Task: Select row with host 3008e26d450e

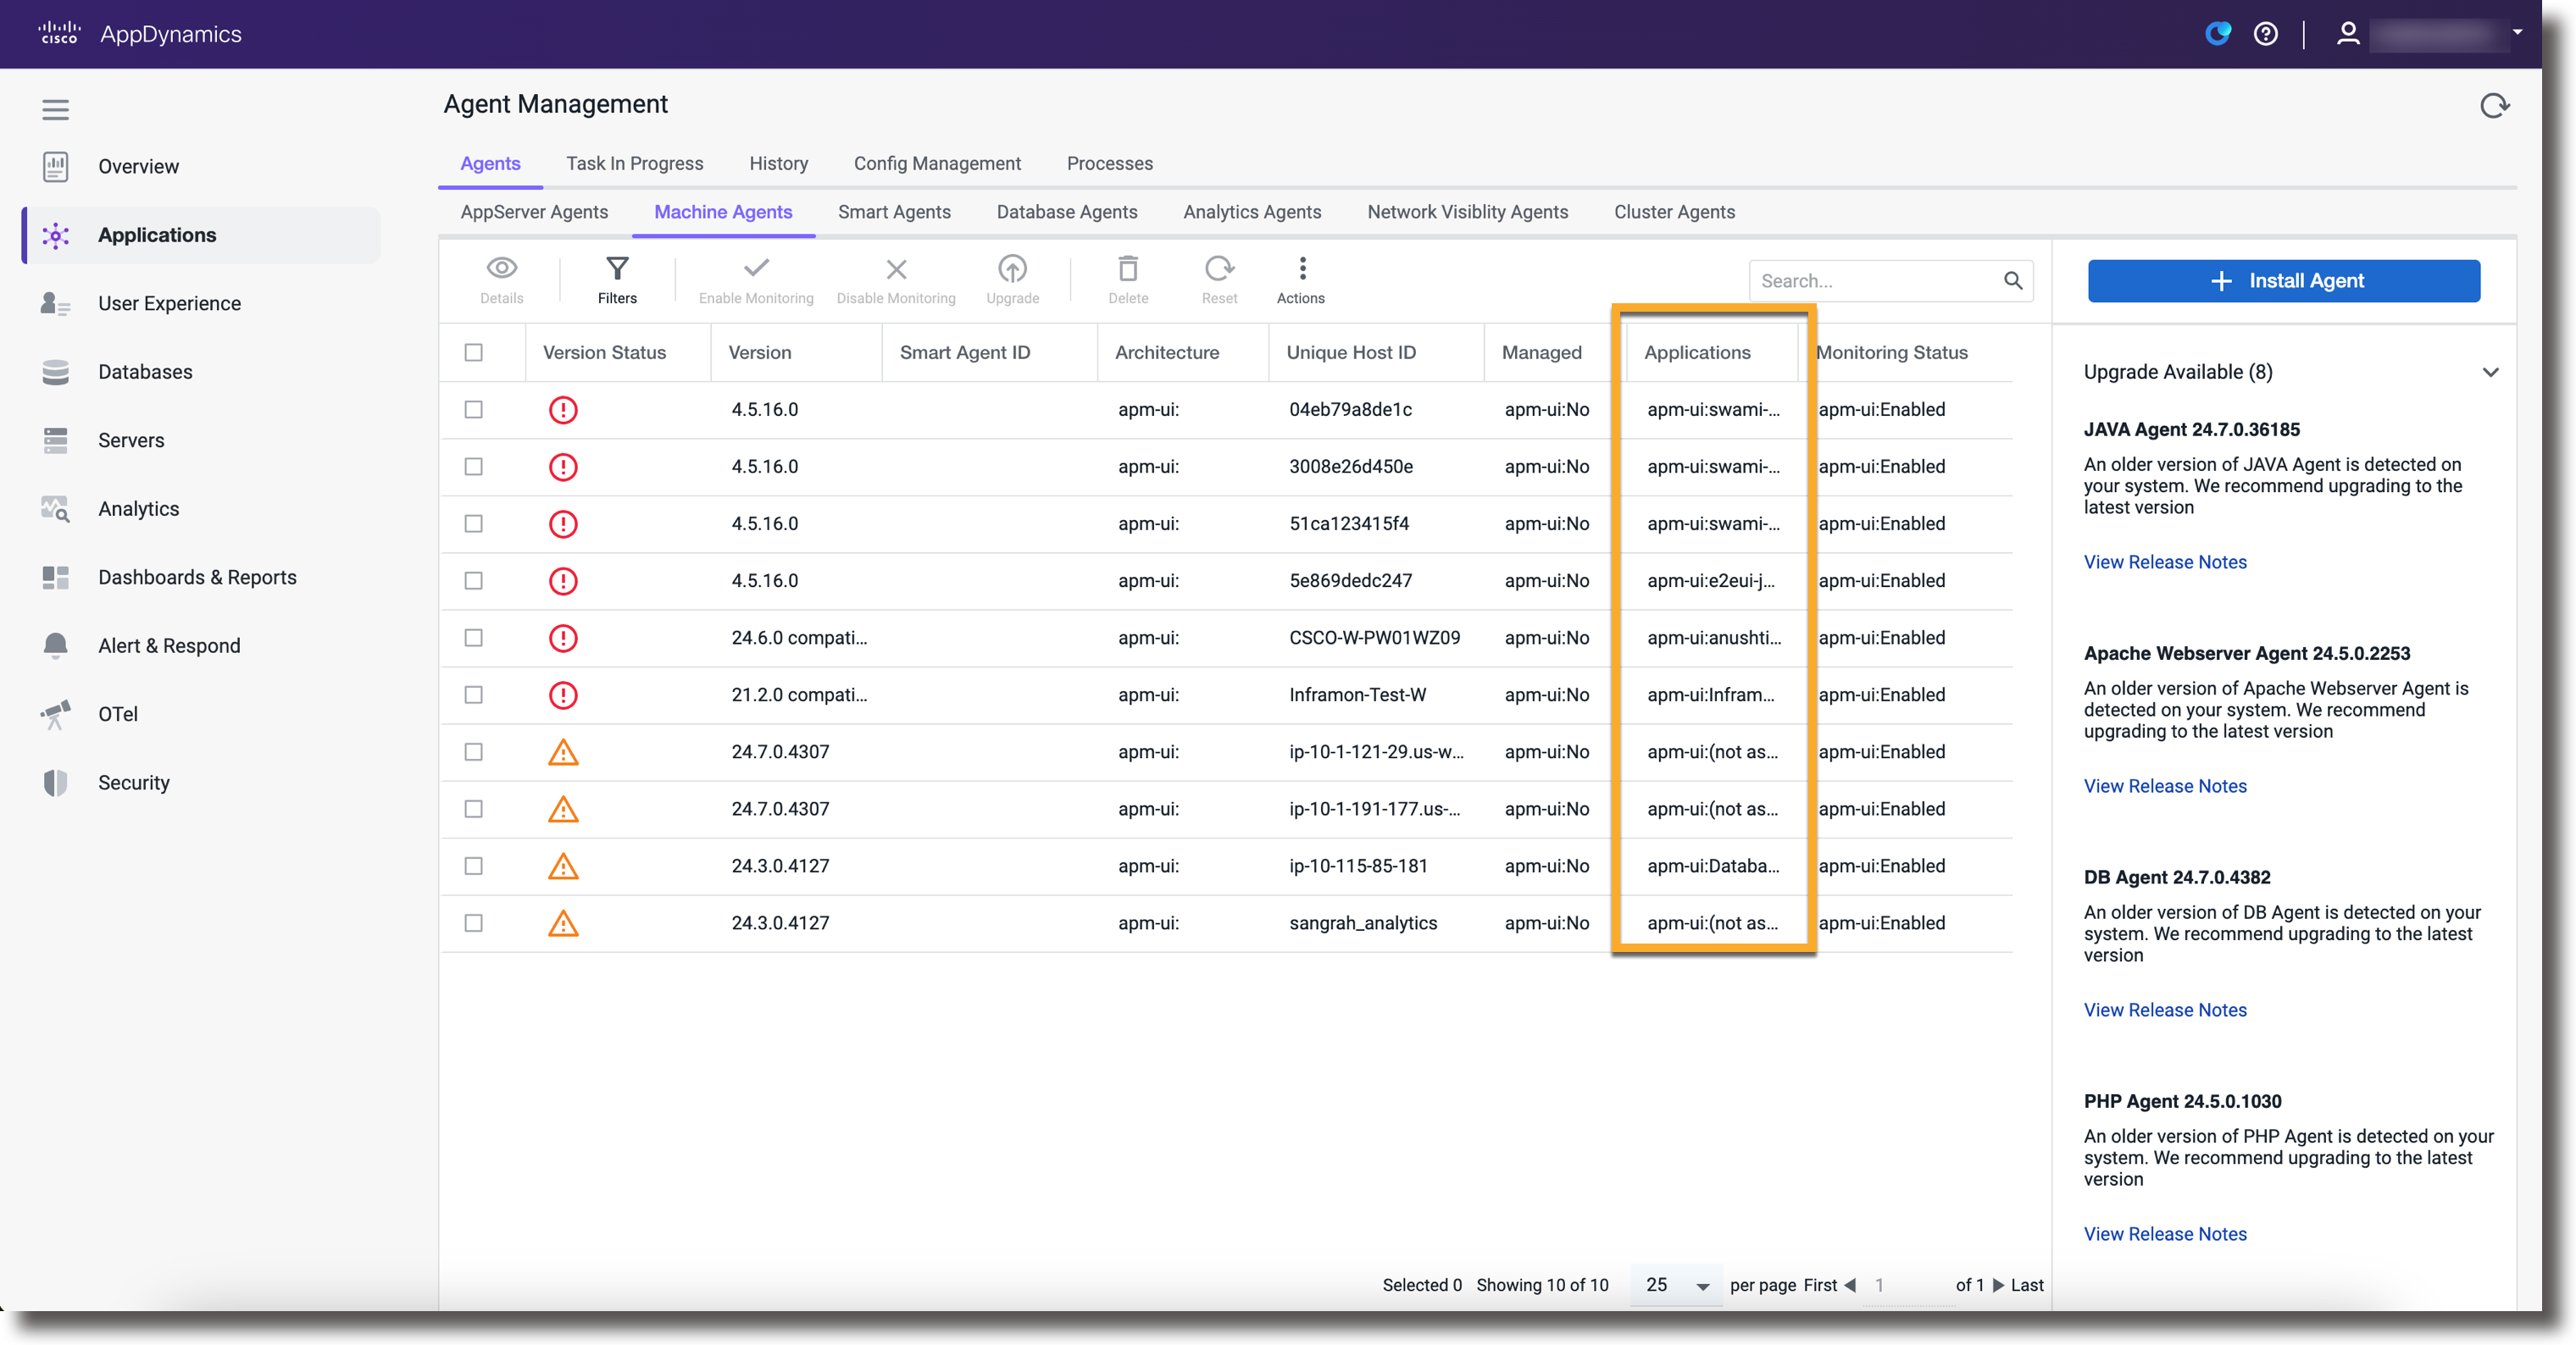Action: pyautogui.click(x=473, y=467)
